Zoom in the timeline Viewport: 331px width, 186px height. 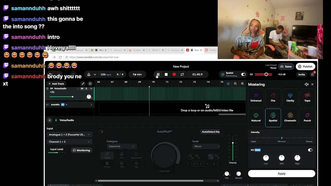(x=243, y=84)
